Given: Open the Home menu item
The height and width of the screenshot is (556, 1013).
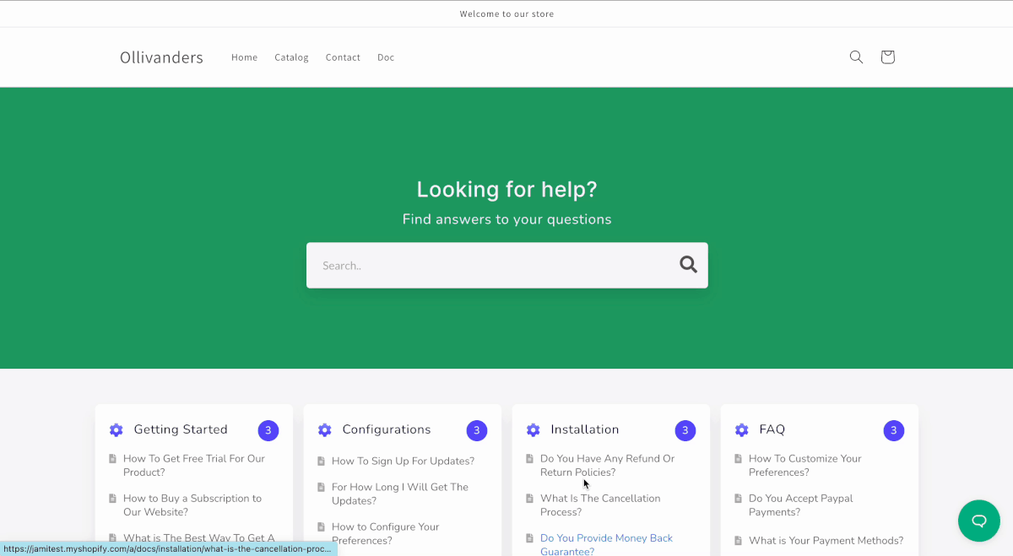Looking at the screenshot, I should pos(244,57).
